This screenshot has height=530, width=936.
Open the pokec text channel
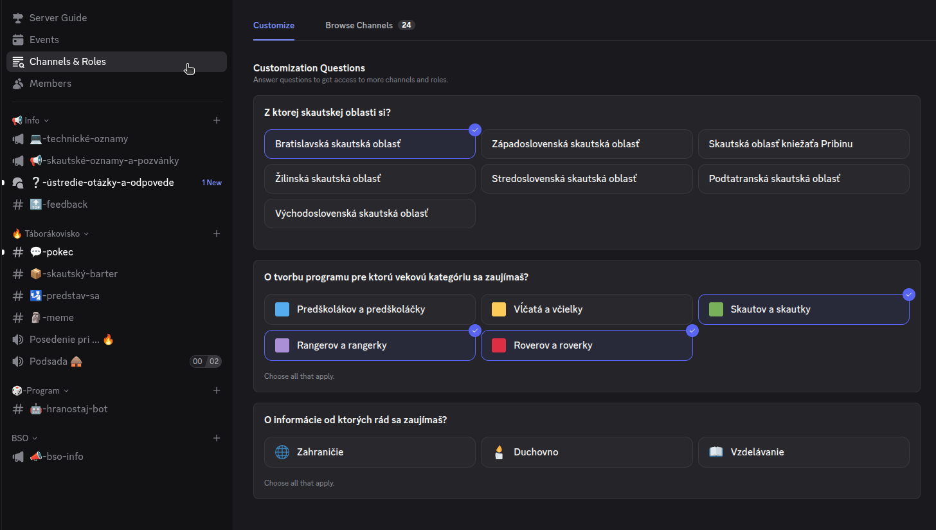(x=58, y=252)
